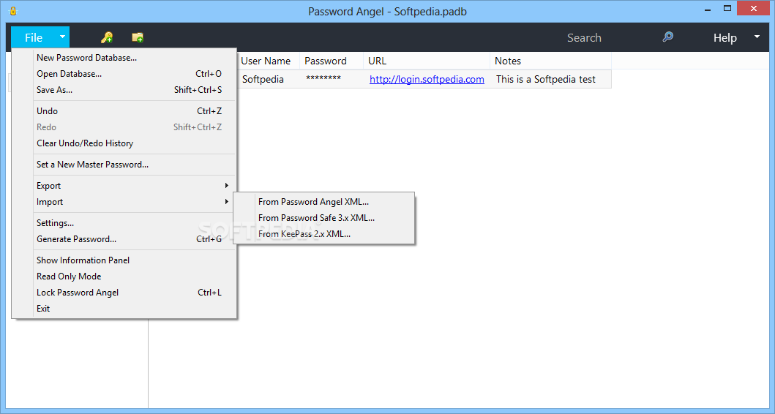Image resolution: width=775 pixels, height=414 pixels.
Task: Open the http://login.softpedia.com link
Action: 427,79
